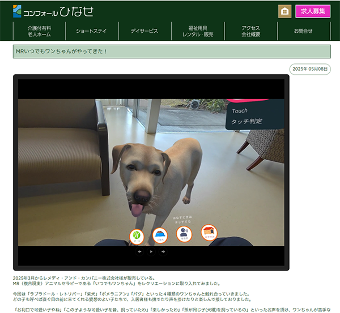The image size is (340, 313).
Task: Open the お問合せ contact page
Action: [x=303, y=31]
